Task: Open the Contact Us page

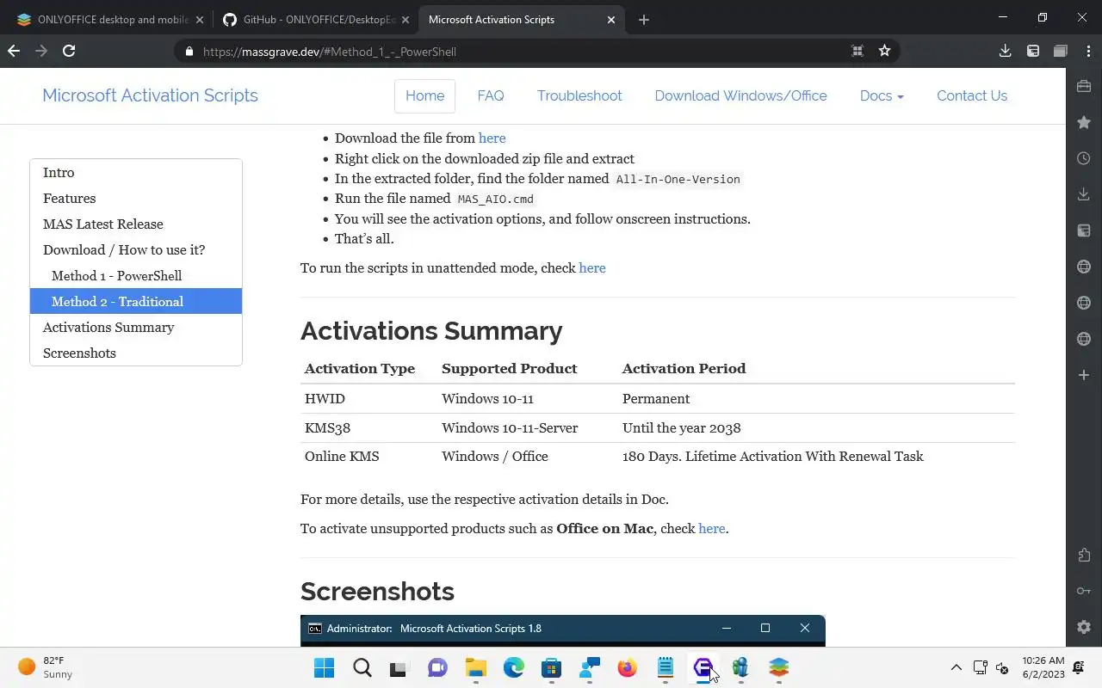Action: (972, 95)
